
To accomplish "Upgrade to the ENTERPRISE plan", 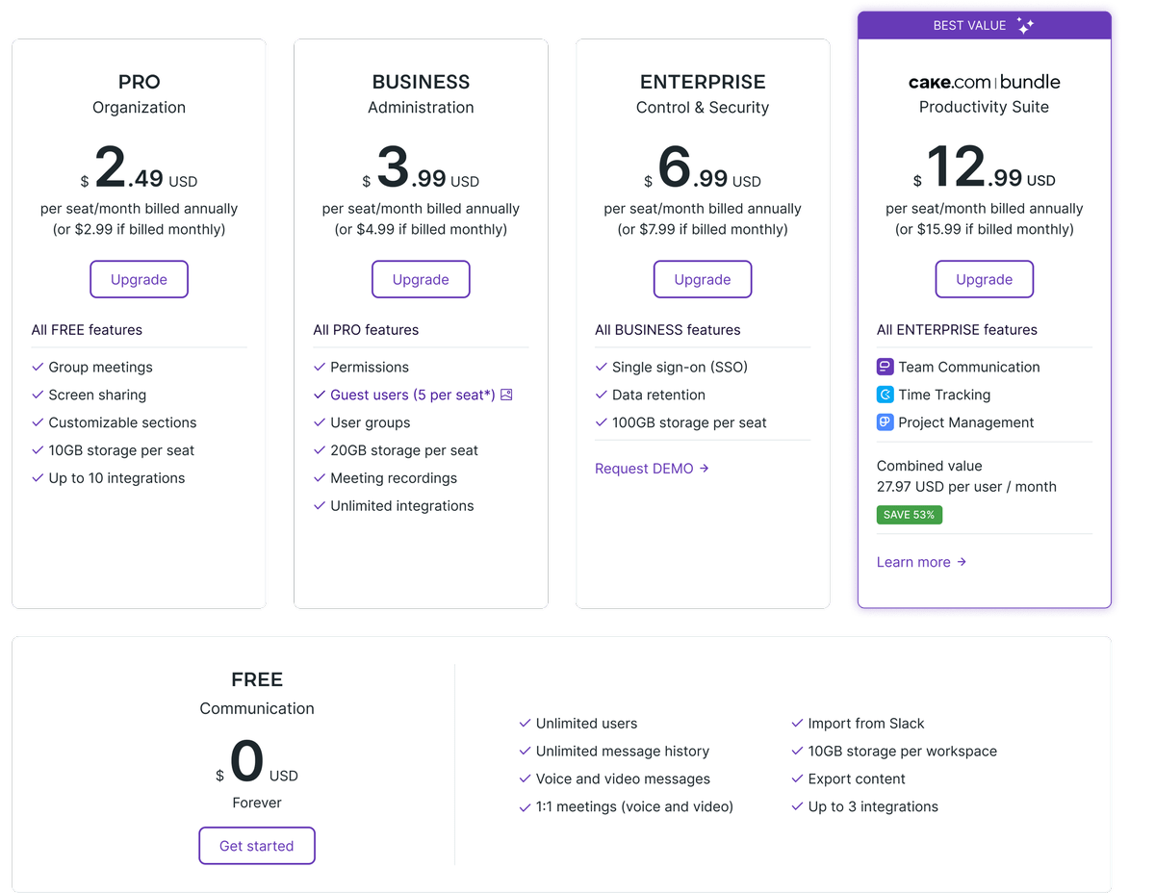I will [x=703, y=279].
